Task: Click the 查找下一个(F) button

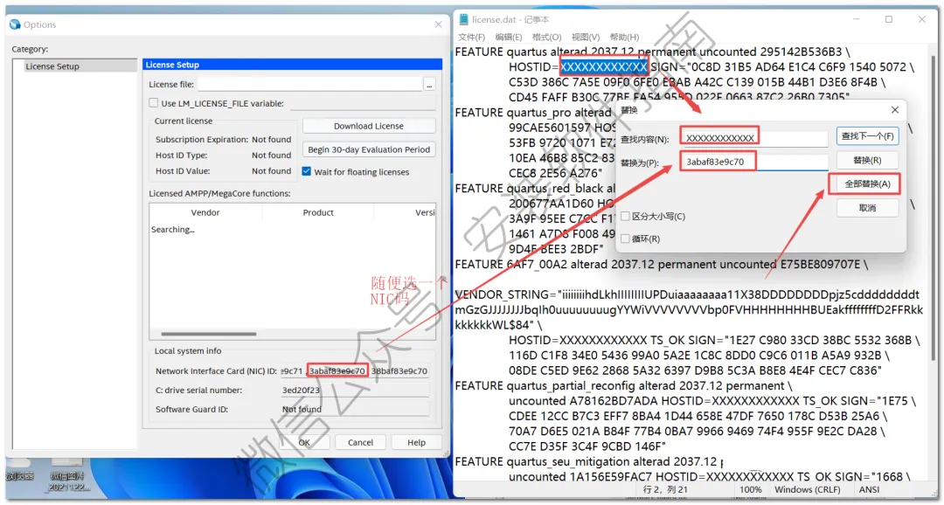Action: click(x=868, y=136)
